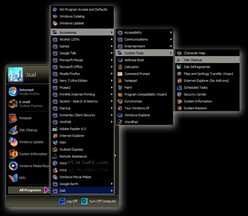Launch Adobe Reader 6.0
This screenshot has width=248, height=216.
coord(83,129)
